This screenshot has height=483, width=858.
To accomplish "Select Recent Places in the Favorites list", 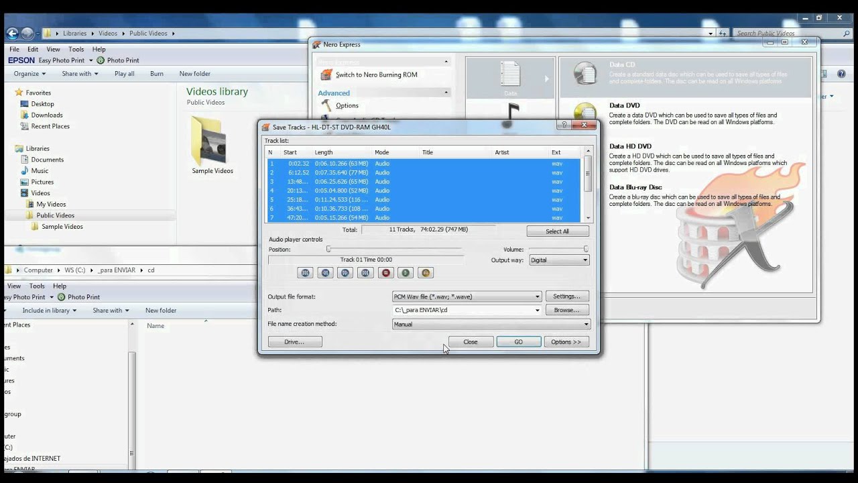I will (x=50, y=126).
